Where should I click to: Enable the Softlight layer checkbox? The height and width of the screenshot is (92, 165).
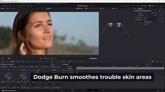pos(143,22)
